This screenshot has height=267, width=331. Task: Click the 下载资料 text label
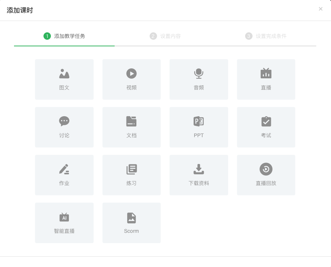(x=199, y=183)
